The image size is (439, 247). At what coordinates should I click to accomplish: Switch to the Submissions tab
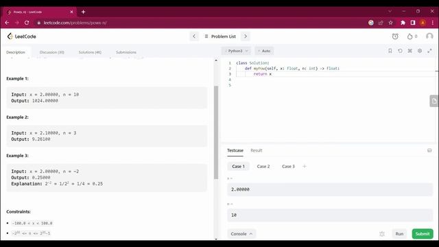pos(126,52)
